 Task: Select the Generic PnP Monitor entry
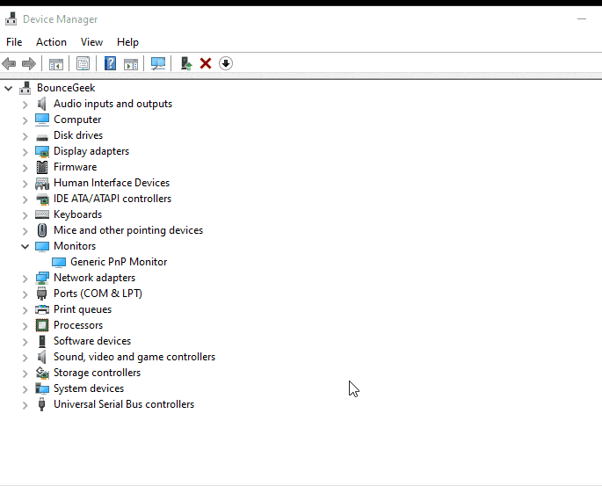[119, 262]
